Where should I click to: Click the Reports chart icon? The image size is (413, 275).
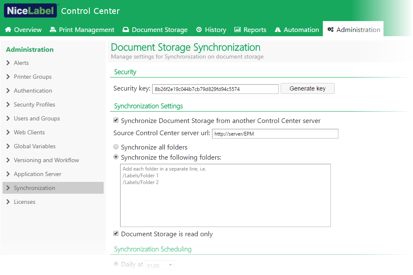[238, 29]
